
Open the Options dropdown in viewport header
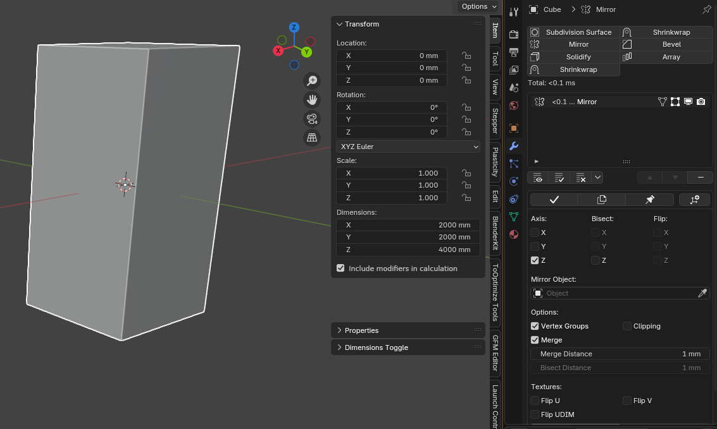(x=478, y=6)
